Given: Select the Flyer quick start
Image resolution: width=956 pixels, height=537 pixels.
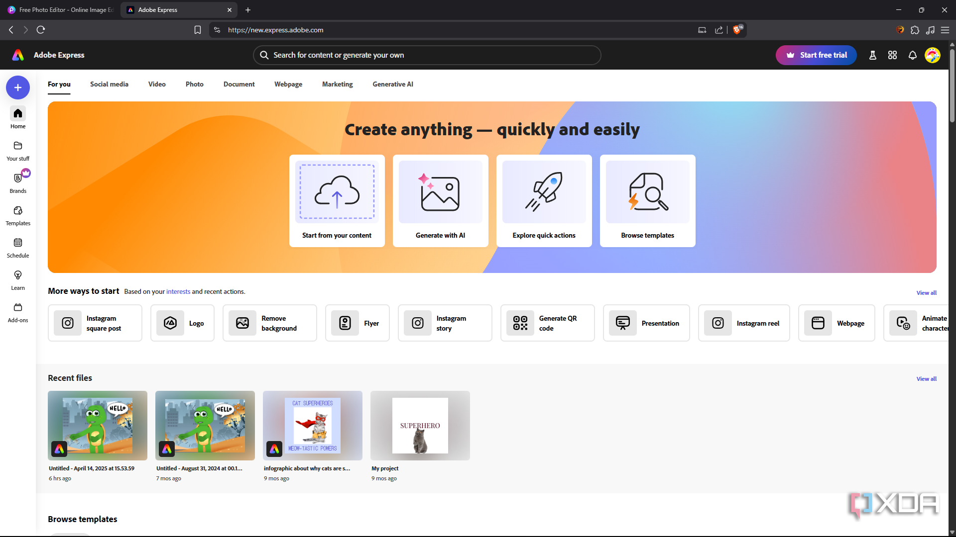Looking at the screenshot, I should [358, 323].
